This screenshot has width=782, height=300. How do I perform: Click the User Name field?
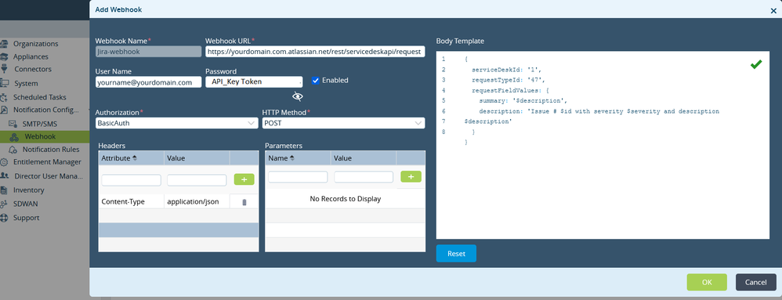pyautogui.click(x=148, y=83)
